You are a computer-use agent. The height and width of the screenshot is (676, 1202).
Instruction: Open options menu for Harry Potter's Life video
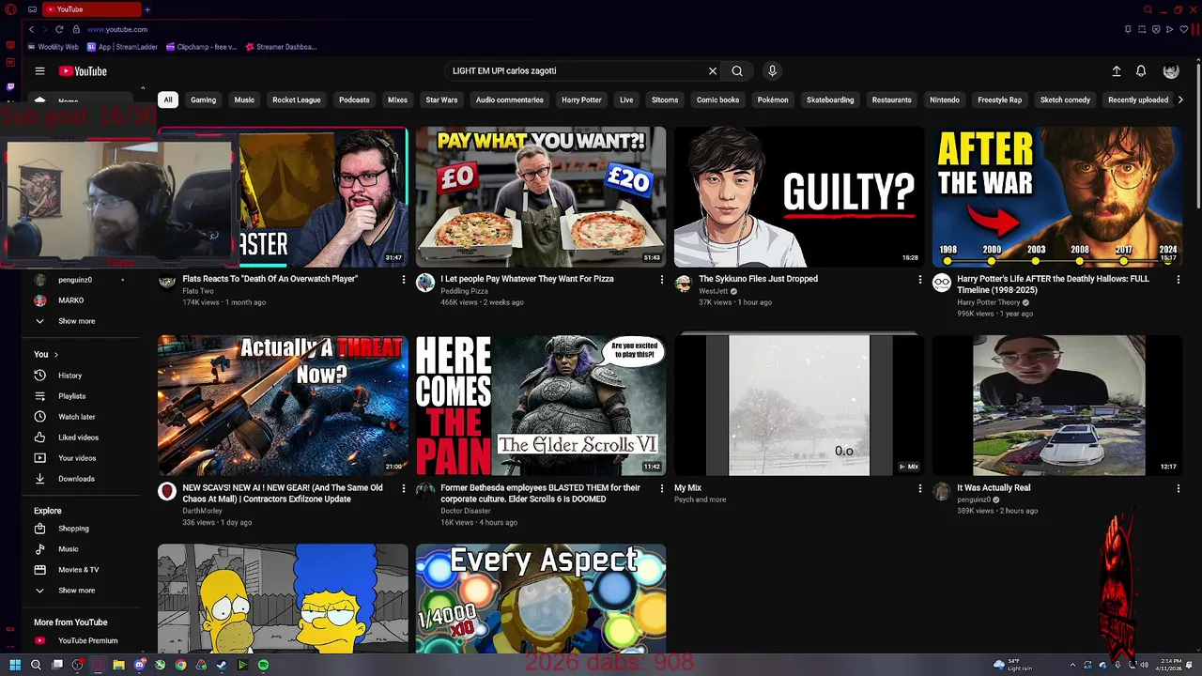click(1179, 280)
